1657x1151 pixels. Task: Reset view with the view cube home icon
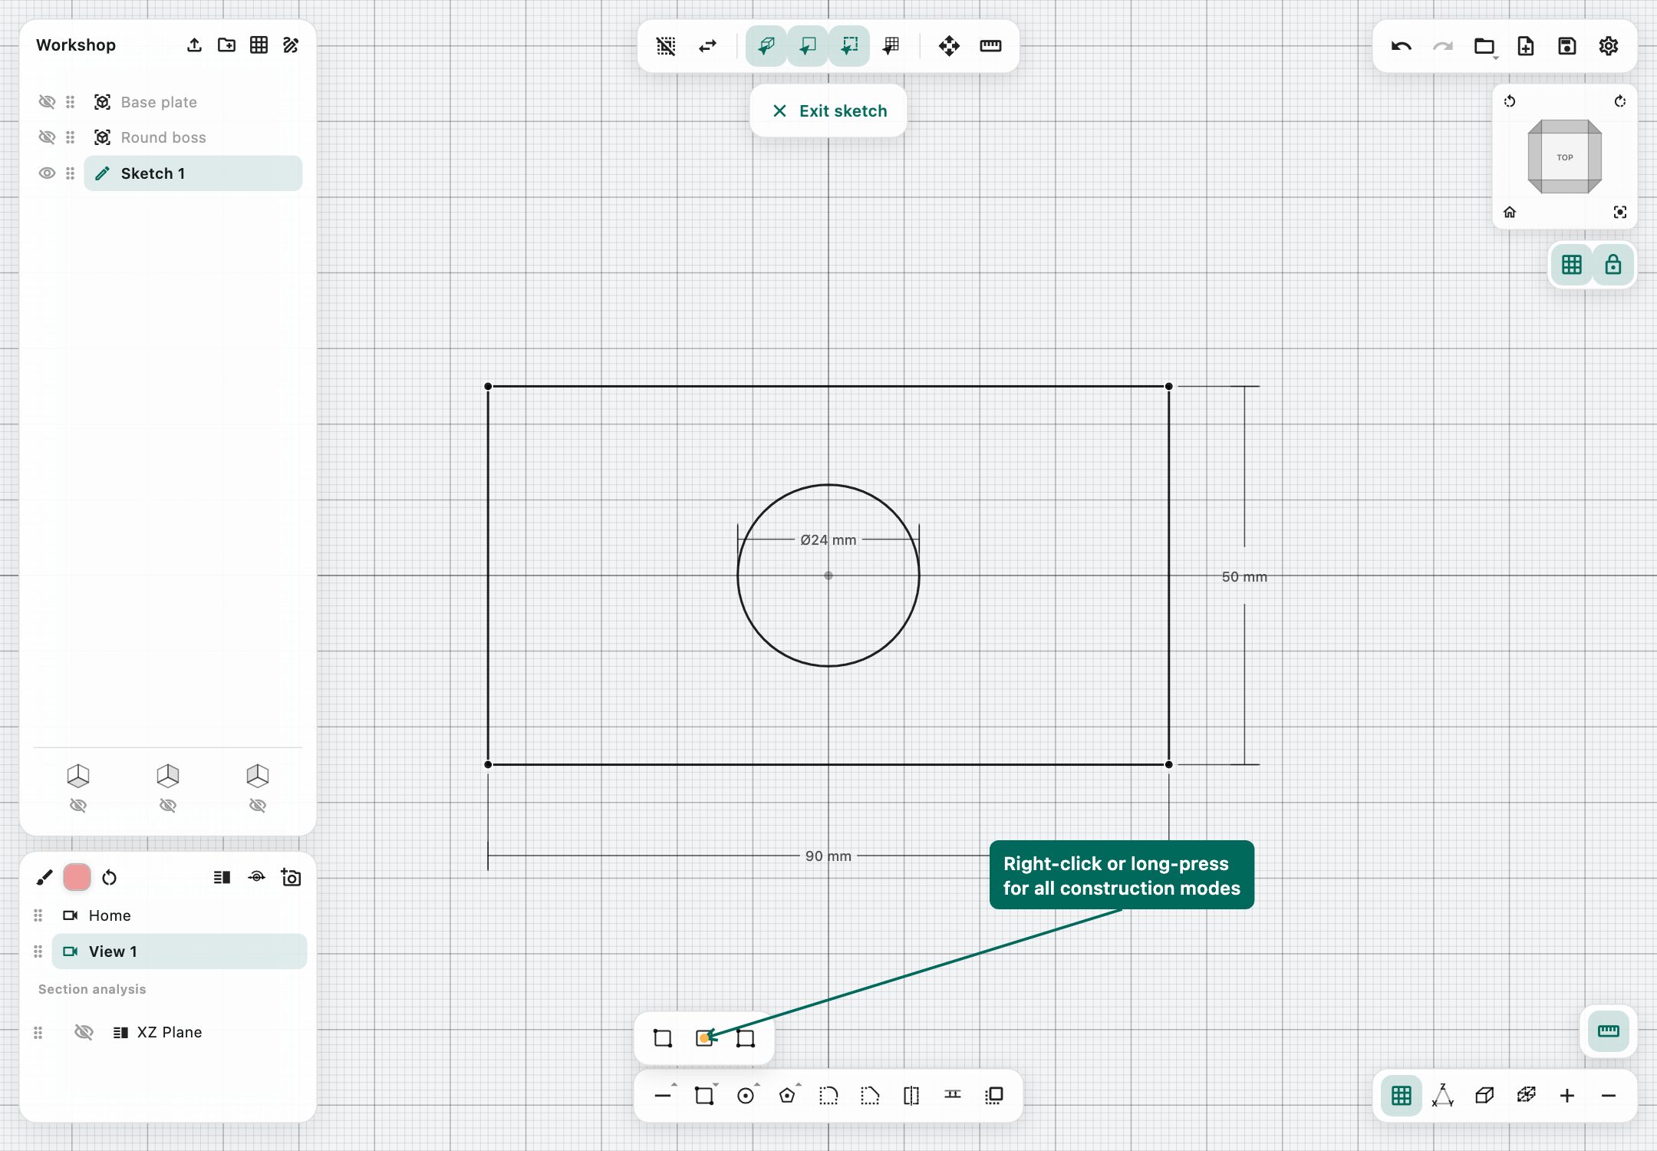click(x=1510, y=213)
